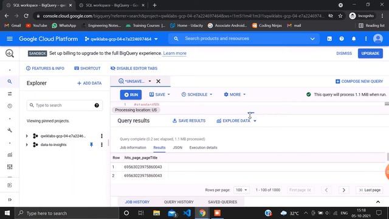Open the BI Engine grid sidebar icon
This screenshot has height=219, width=389.
pyautogui.click(x=10, y=167)
